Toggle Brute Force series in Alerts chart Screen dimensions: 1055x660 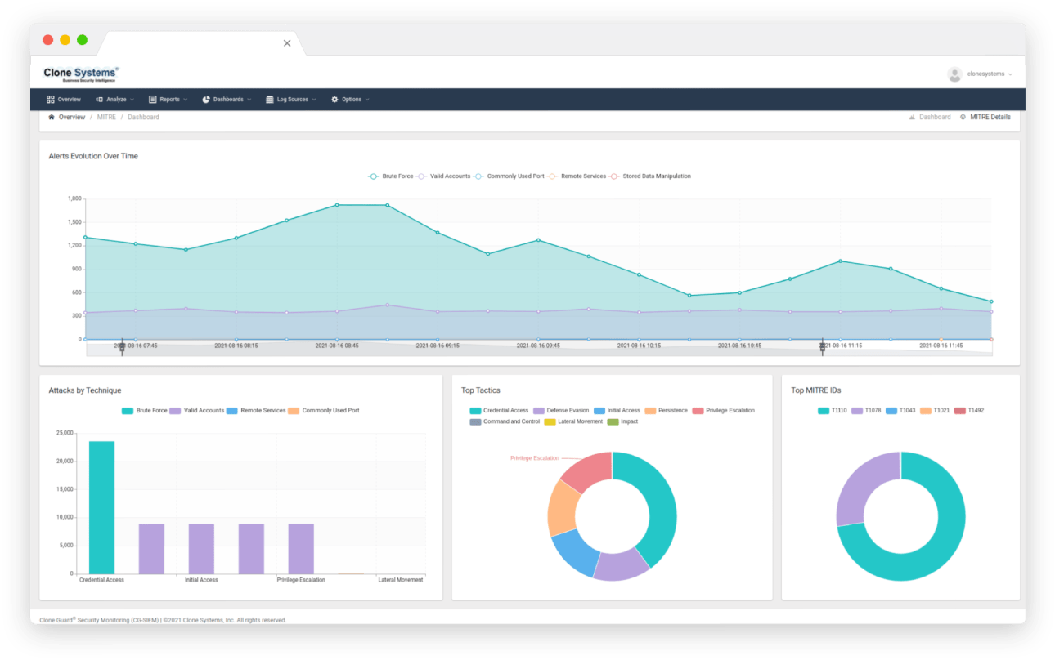coord(391,176)
